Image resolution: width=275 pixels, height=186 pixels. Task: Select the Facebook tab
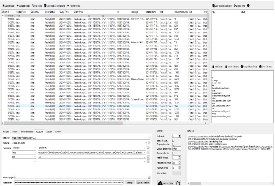tap(40, 132)
